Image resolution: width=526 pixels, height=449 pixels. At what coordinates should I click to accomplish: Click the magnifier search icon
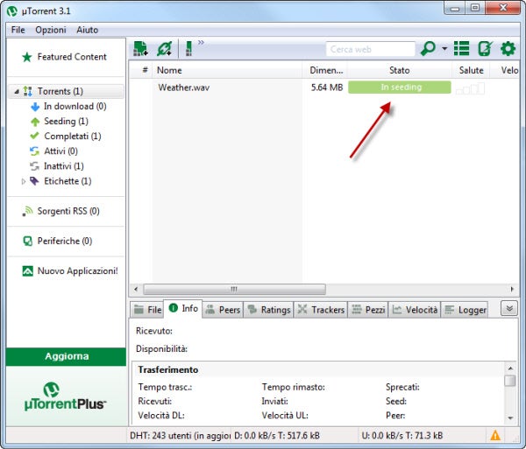pyautogui.click(x=428, y=49)
